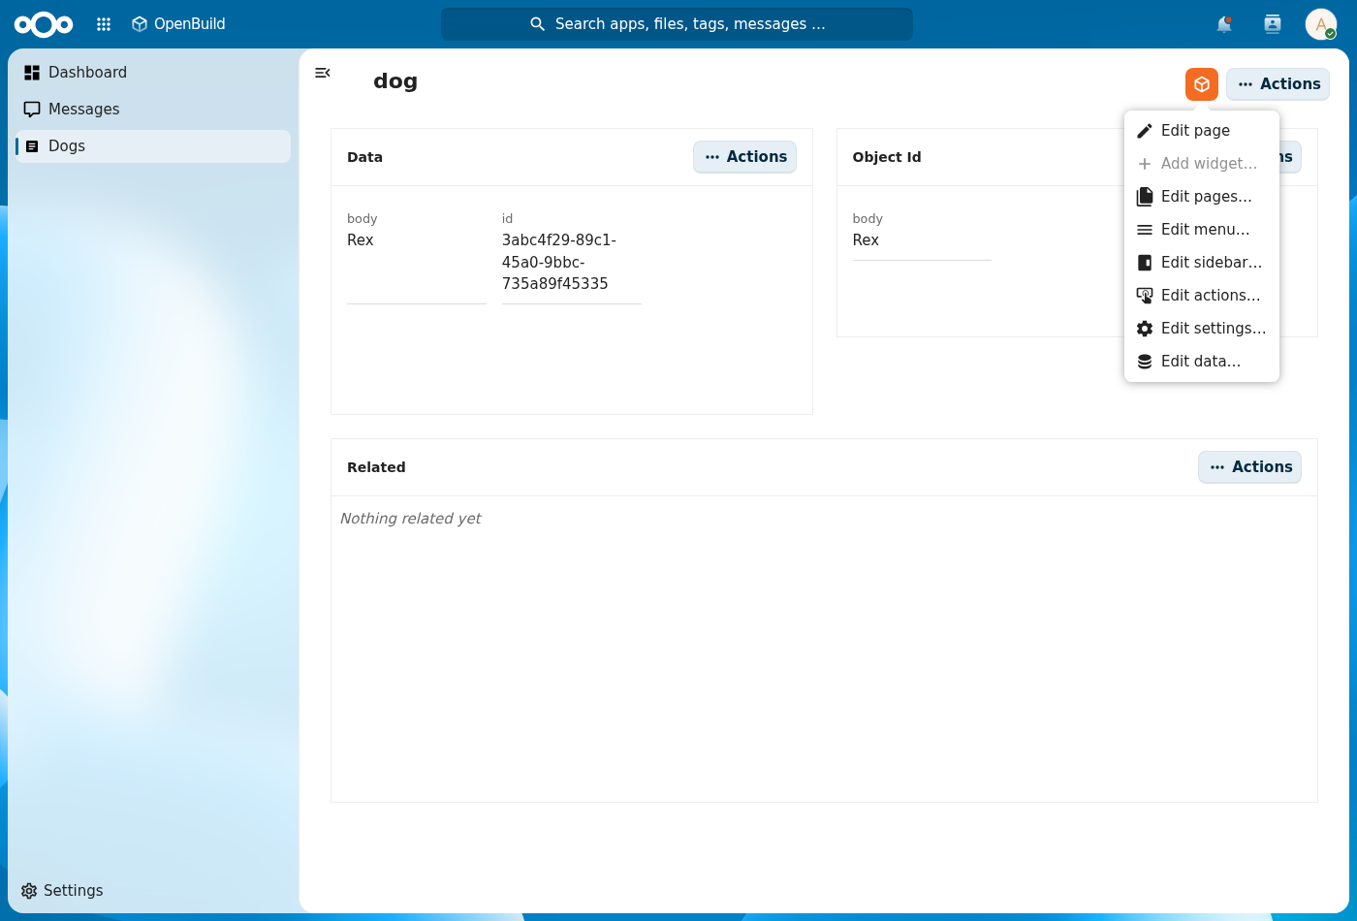Click the Rex value in Object Id widget
The width and height of the screenshot is (1357, 921).
(x=866, y=240)
